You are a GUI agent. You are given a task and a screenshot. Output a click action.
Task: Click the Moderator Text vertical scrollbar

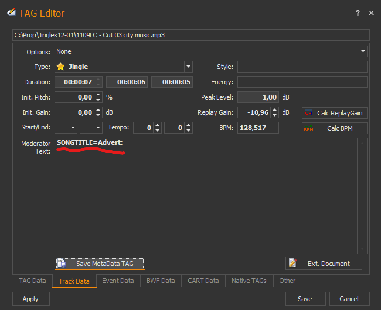point(362,196)
